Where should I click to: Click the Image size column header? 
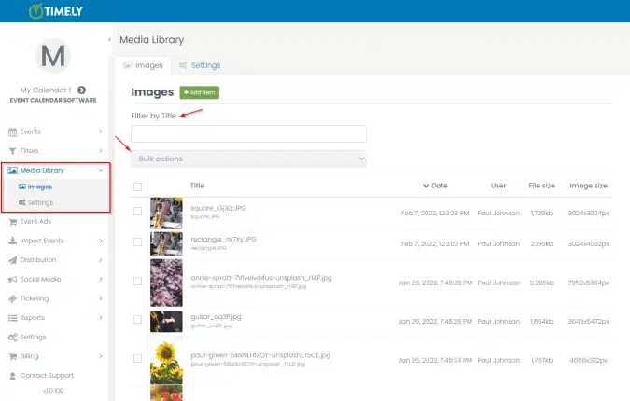(x=588, y=186)
